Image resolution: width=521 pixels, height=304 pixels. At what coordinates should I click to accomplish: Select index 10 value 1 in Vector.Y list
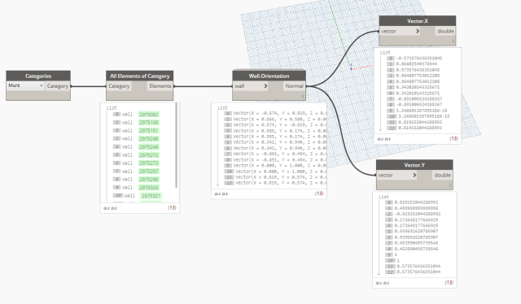[398, 261]
